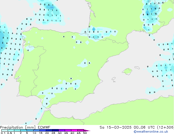This screenshot has height=134, width=174.
Task: Click the legend value label '50'
Action: click(x=85, y=133)
